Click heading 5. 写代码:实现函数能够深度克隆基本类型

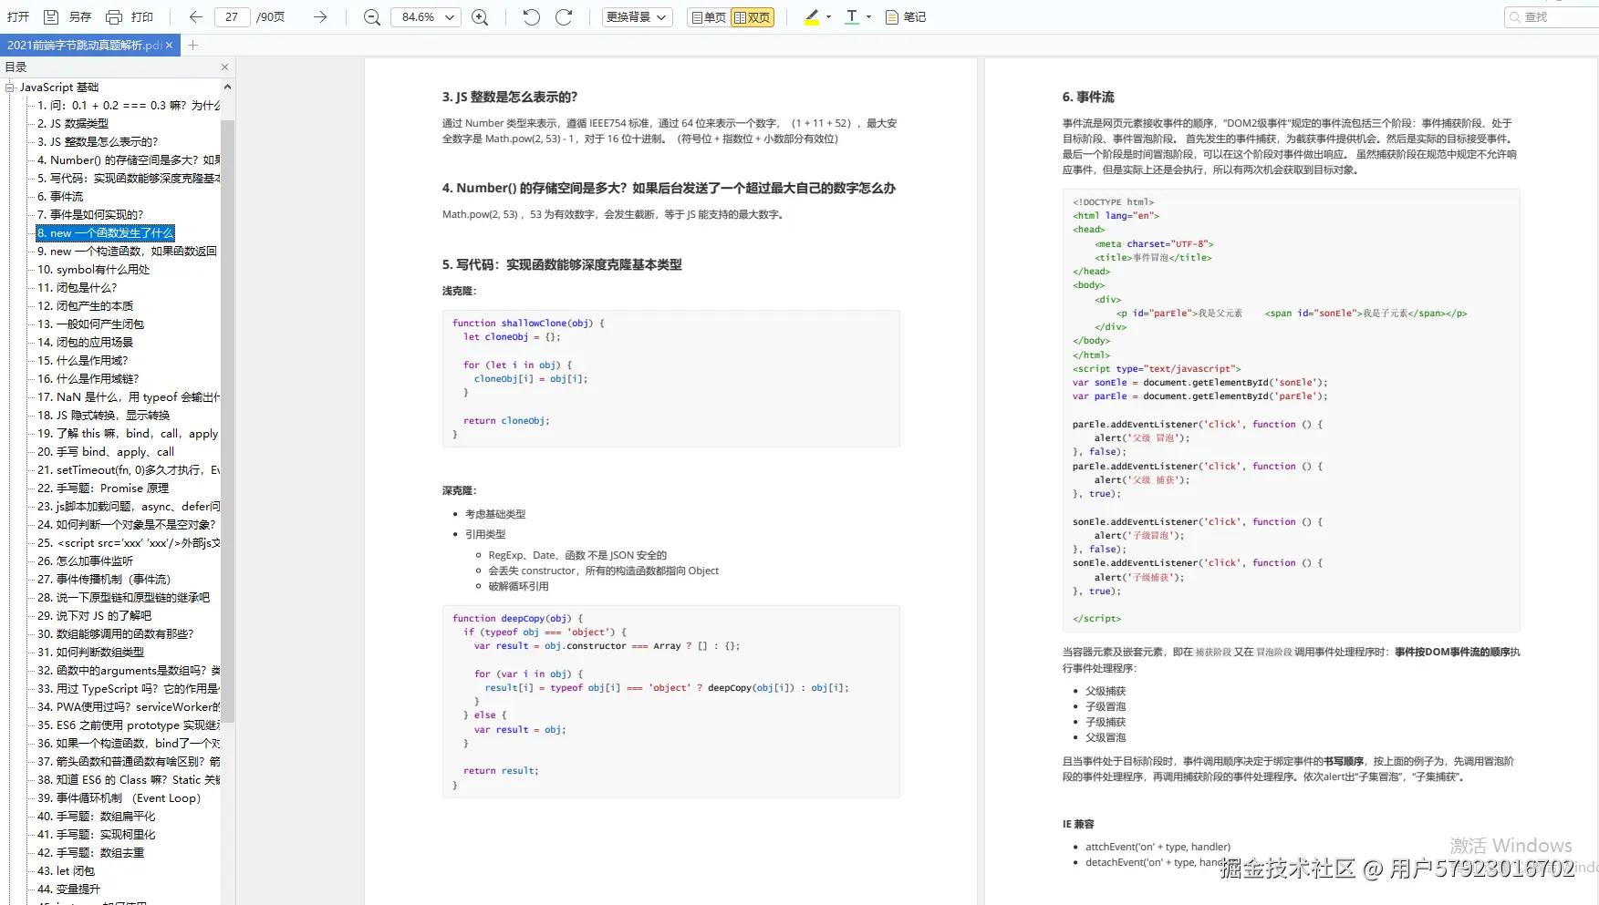click(x=562, y=264)
